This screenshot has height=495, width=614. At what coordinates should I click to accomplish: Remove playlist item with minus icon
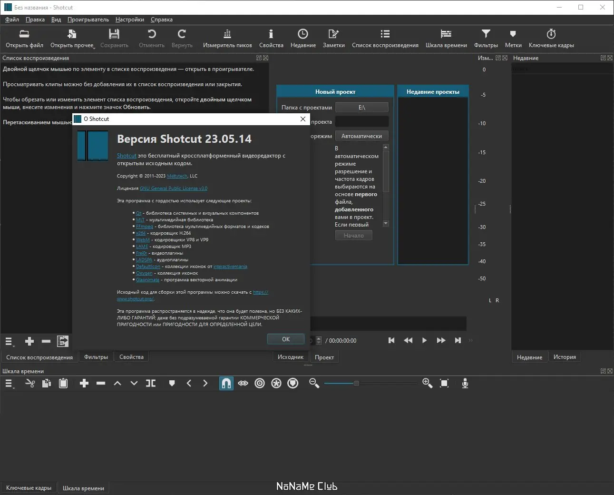(x=46, y=341)
